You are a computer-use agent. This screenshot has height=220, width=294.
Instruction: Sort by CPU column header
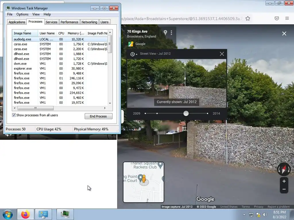61,33
